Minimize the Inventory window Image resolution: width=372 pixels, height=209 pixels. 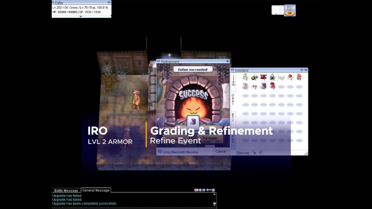(302, 70)
